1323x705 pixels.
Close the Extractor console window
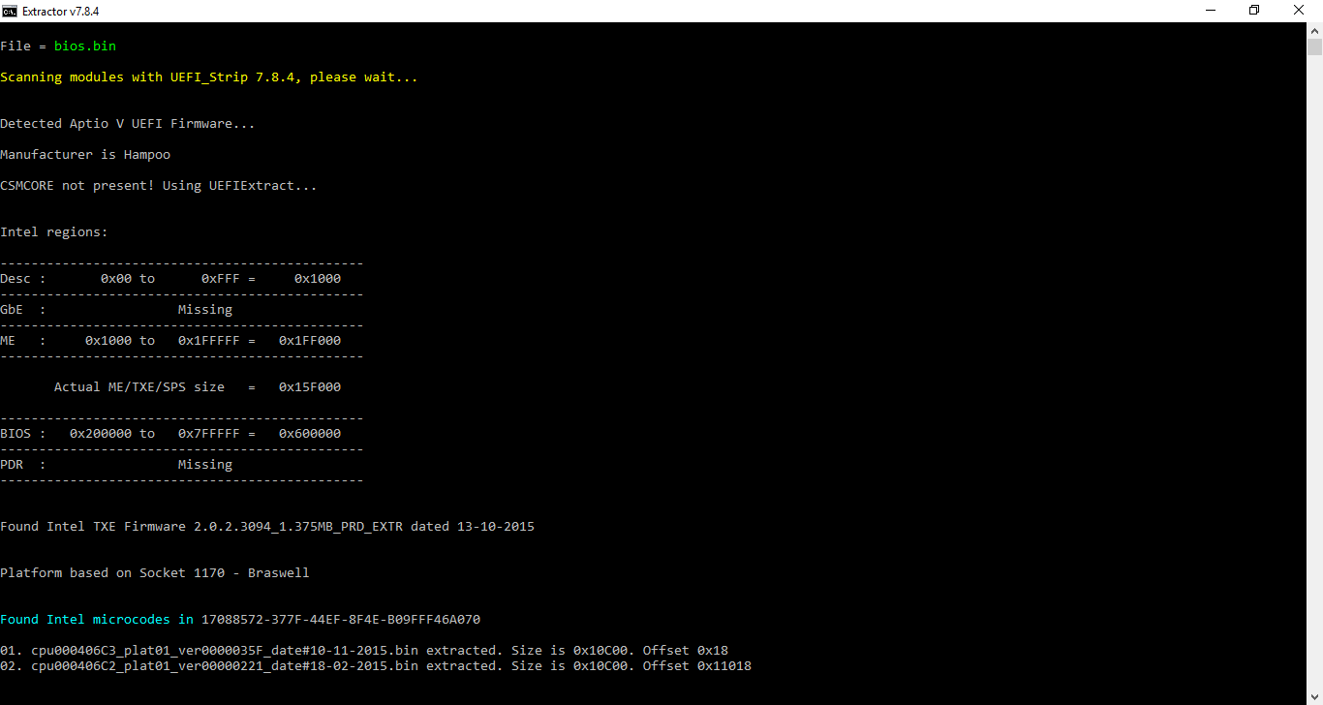click(x=1299, y=11)
